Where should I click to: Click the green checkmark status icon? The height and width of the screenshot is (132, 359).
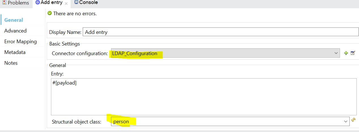coord(50,13)
